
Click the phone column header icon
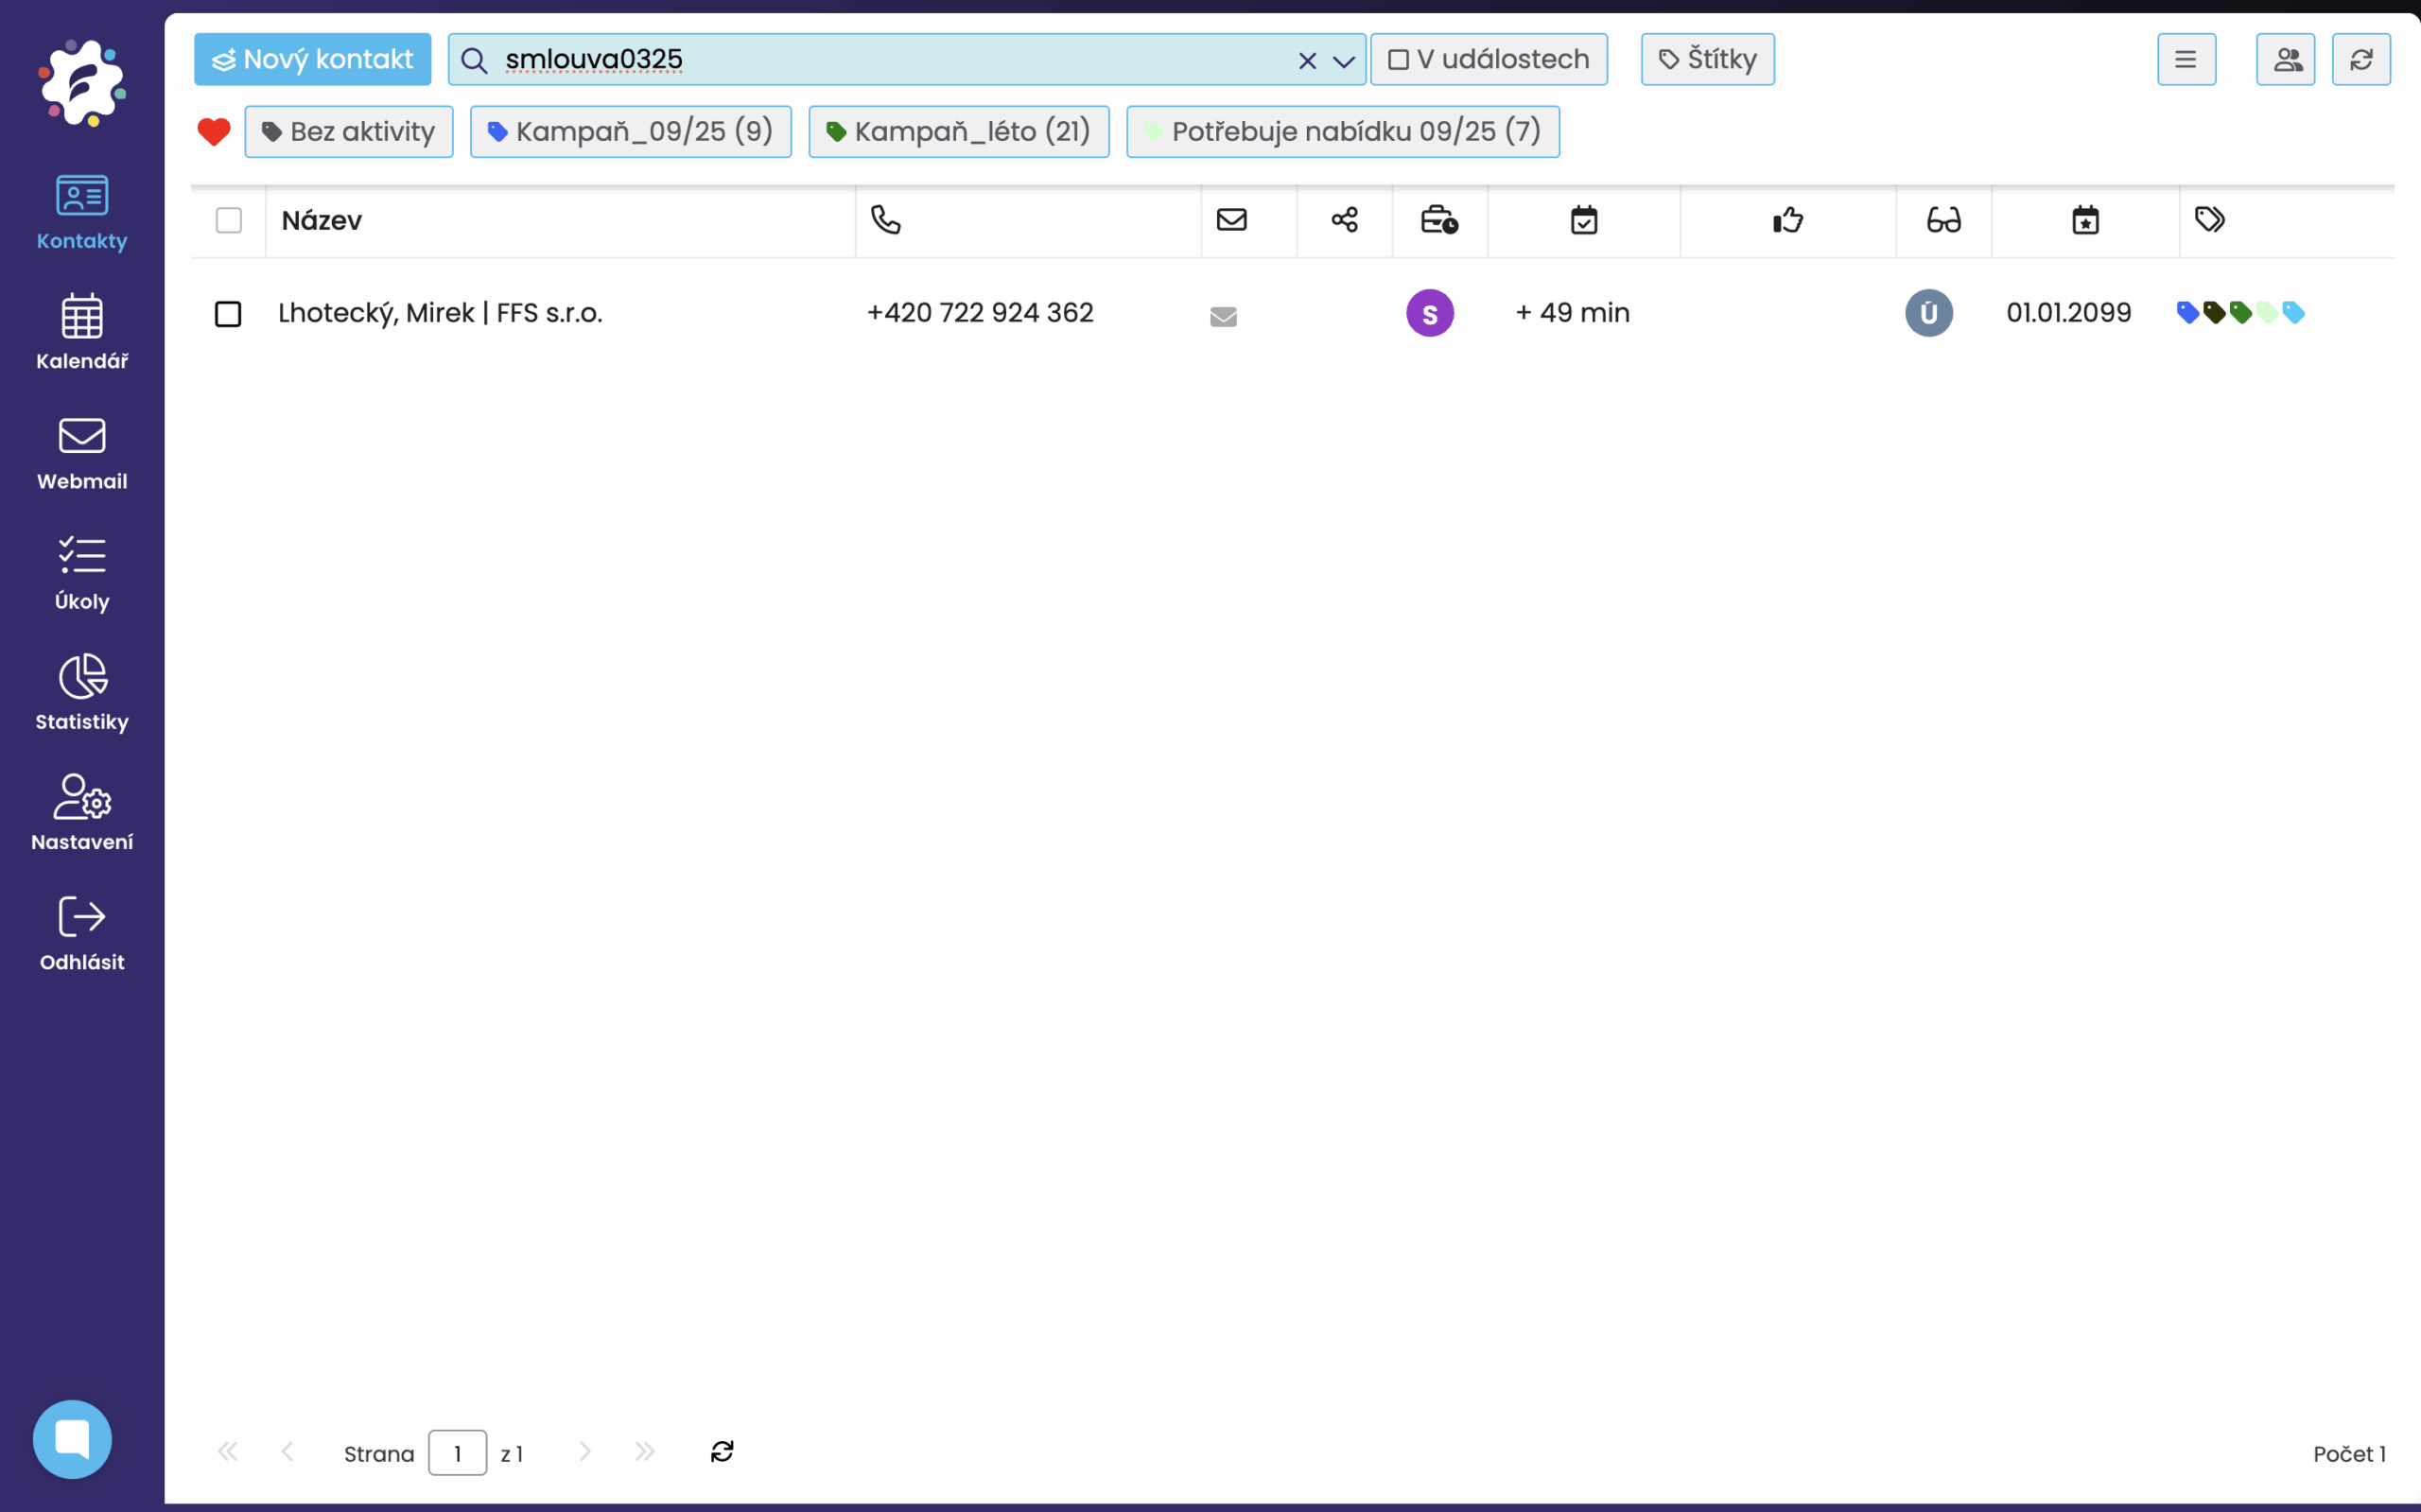[x=885, y=220]
